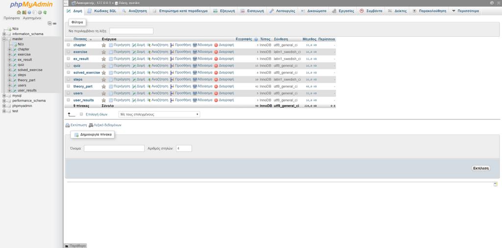The height and width of the screenshot is (248, 502).
Task: Click the Εκτέλεση button
Action: [480, 168]
